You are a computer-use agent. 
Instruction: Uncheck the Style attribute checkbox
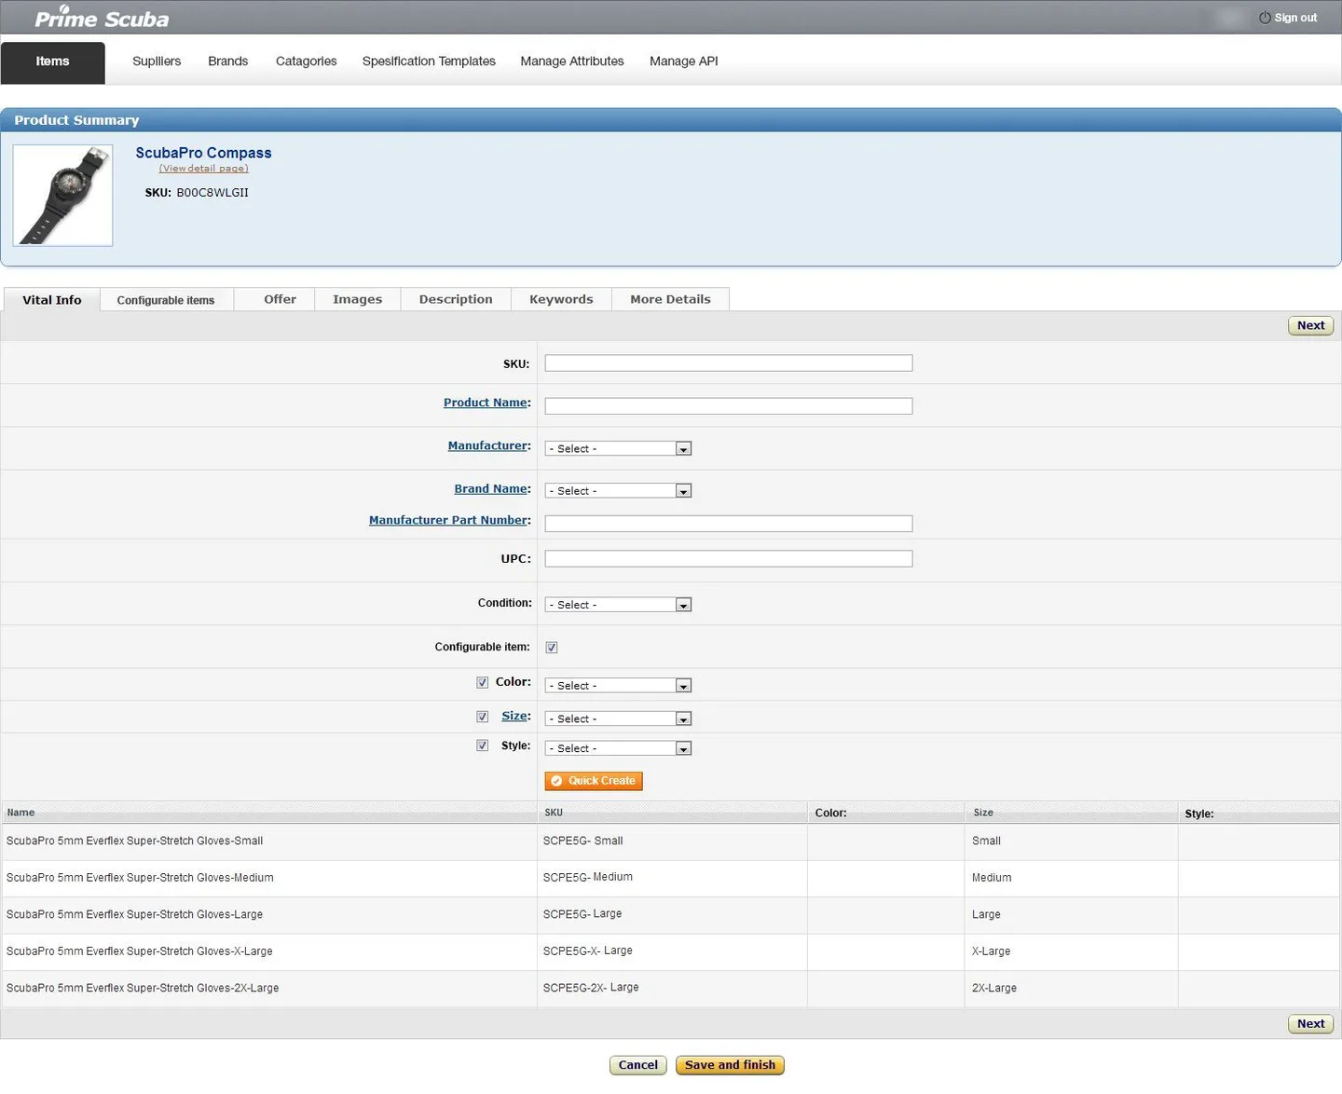[x=482, y=745]
